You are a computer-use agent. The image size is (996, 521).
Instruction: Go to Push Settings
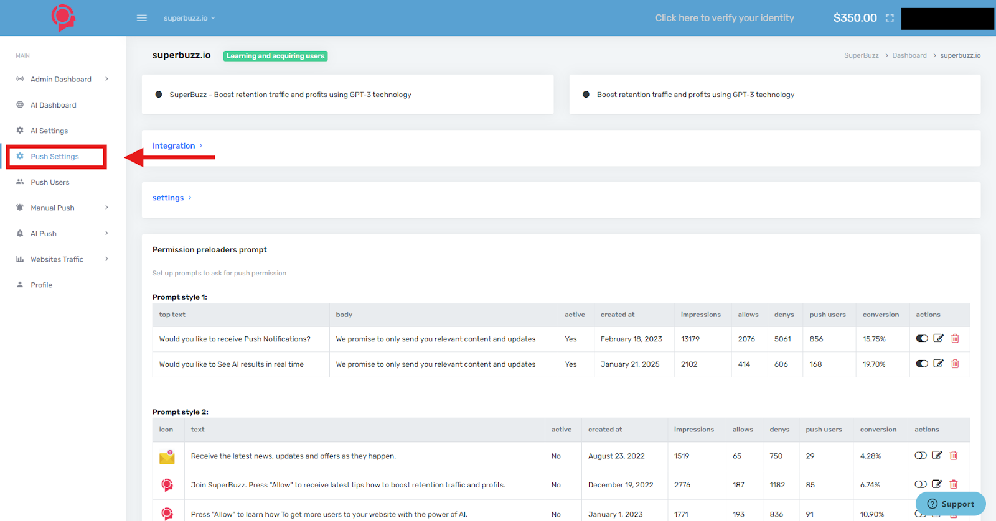click(x=55, y=157)
